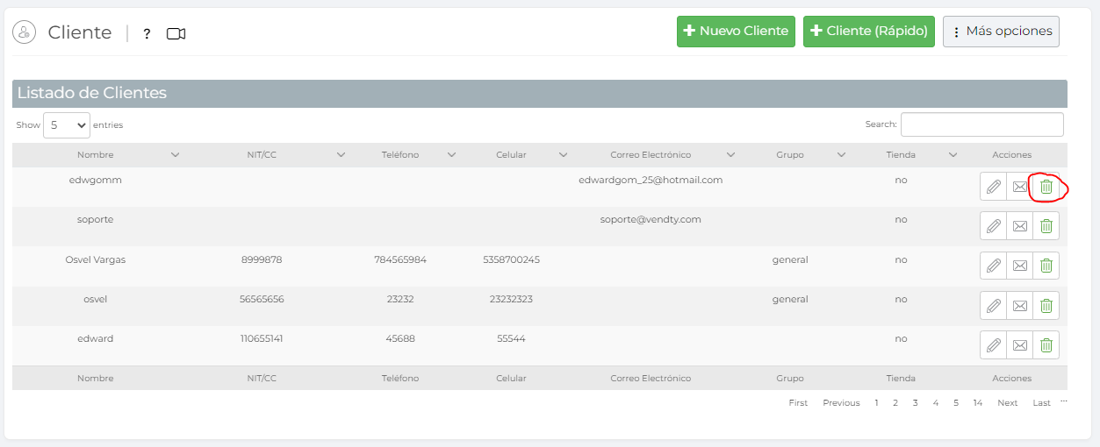Click the client user icon beside the Cliente title

[x=24, y=32]
